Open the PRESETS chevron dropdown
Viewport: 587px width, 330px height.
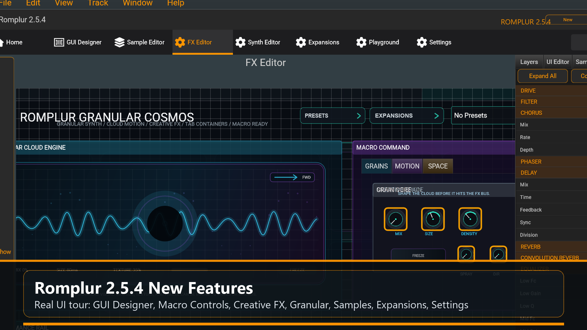coord(333,116)
